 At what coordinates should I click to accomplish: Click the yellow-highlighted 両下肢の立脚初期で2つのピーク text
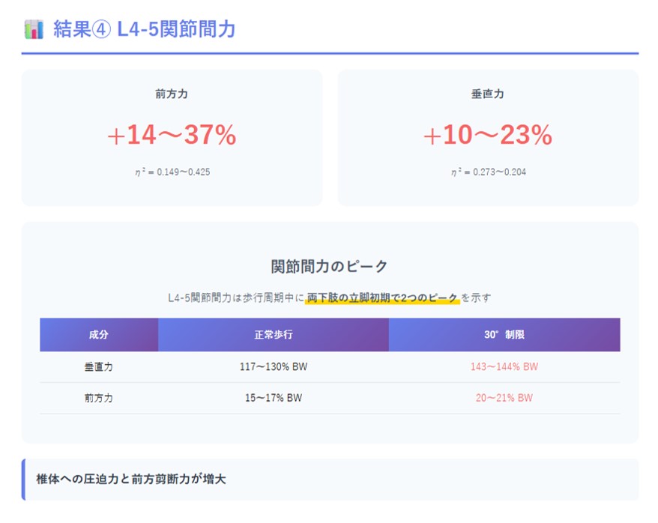(x=382, y=297)
